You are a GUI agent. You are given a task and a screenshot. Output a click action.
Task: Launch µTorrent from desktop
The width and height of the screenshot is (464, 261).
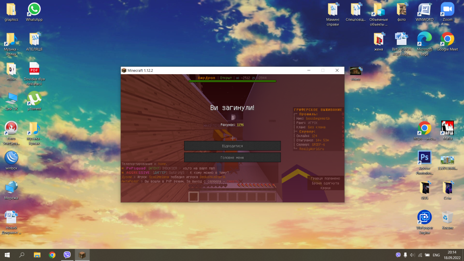coord(34,102)
